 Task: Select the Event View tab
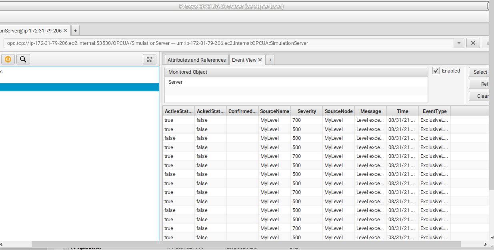click(244, 60)
